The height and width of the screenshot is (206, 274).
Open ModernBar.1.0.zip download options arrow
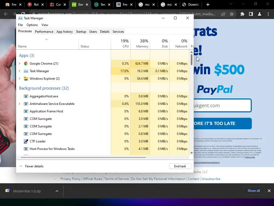pos(57,191)
